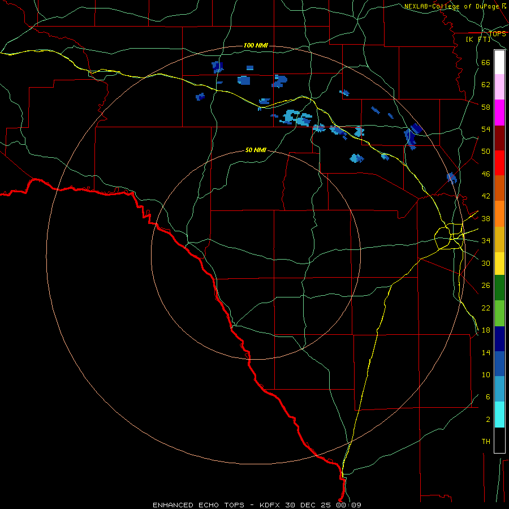Click the '50 NMI' range ring label
509x509 pixels.
click(256, 150)
